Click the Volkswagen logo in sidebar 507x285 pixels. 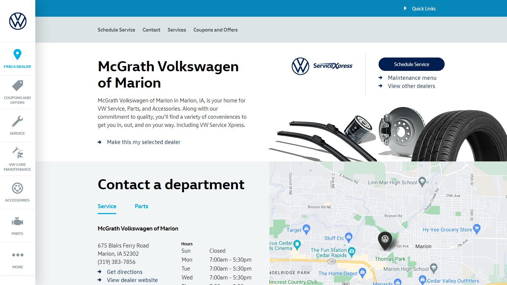(x=18, y=21)
